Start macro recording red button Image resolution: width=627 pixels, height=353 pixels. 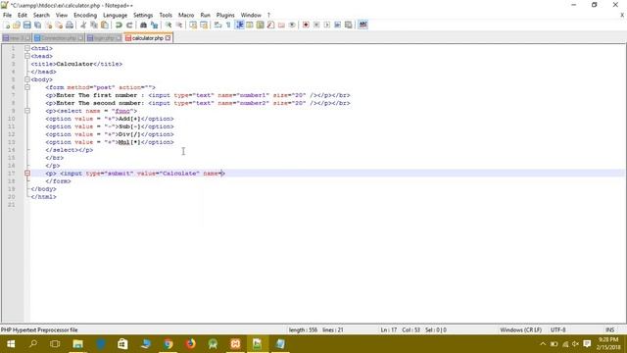point(306,25)
